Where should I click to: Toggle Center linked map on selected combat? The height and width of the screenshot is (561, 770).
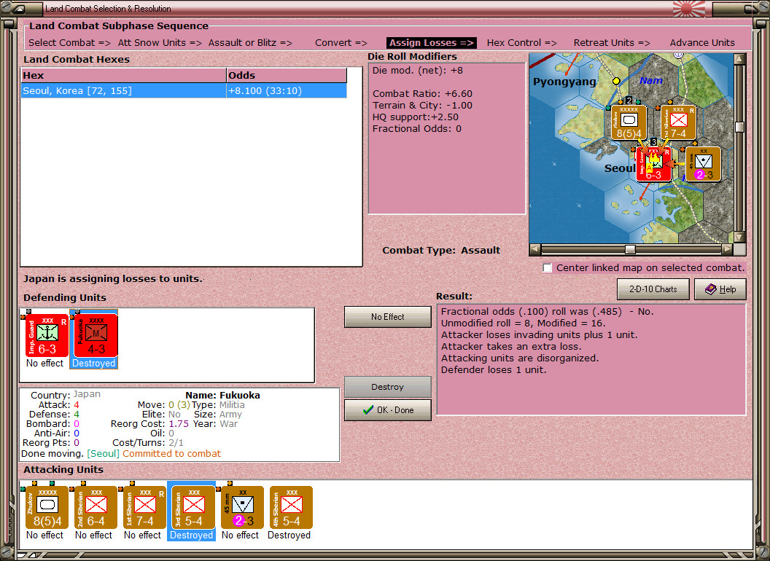click(548, 268)
